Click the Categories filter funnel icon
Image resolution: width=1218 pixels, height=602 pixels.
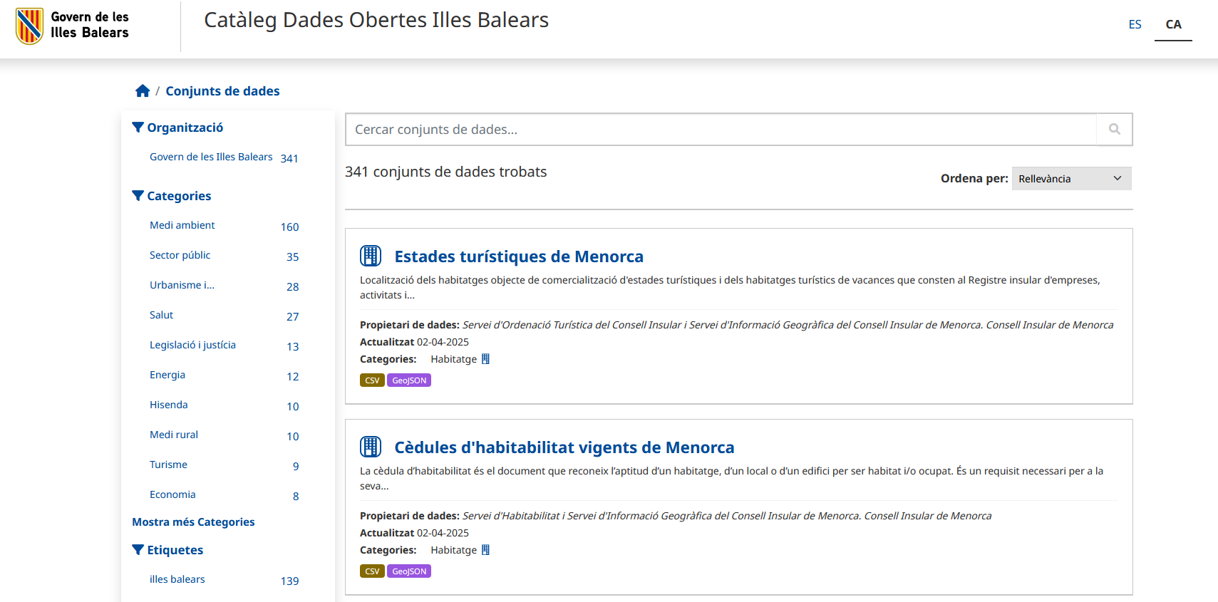coord(138,196)
